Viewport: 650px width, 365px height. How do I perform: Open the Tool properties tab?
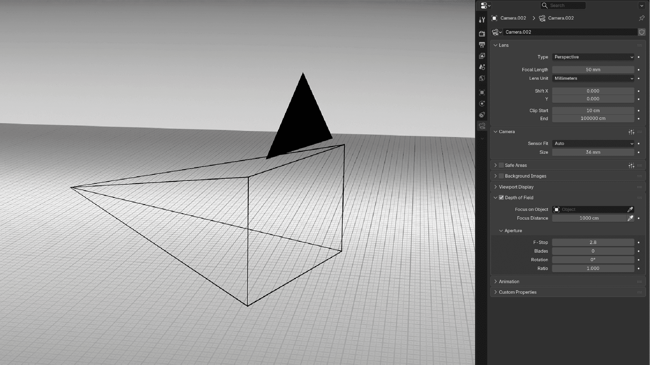pyautogui.click(x=482, y=20)
